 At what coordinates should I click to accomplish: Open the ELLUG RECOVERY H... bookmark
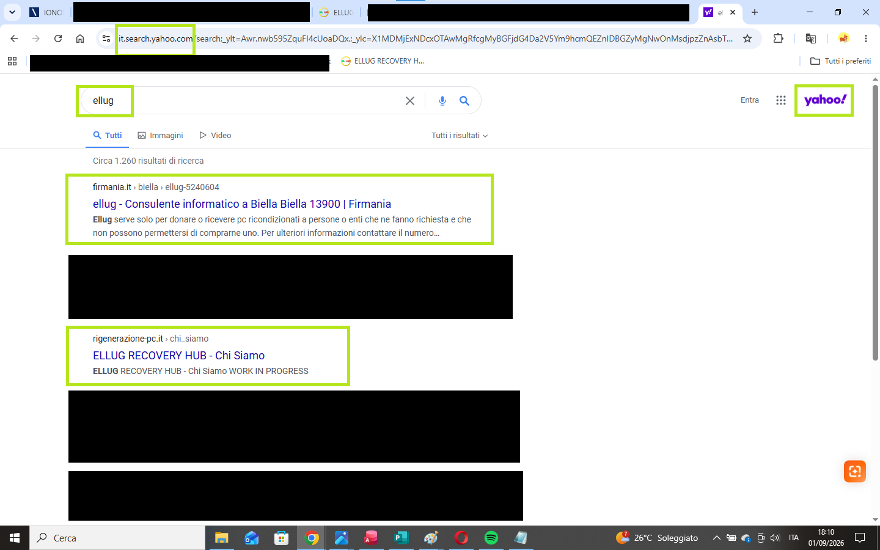click(x=383, y=61)
